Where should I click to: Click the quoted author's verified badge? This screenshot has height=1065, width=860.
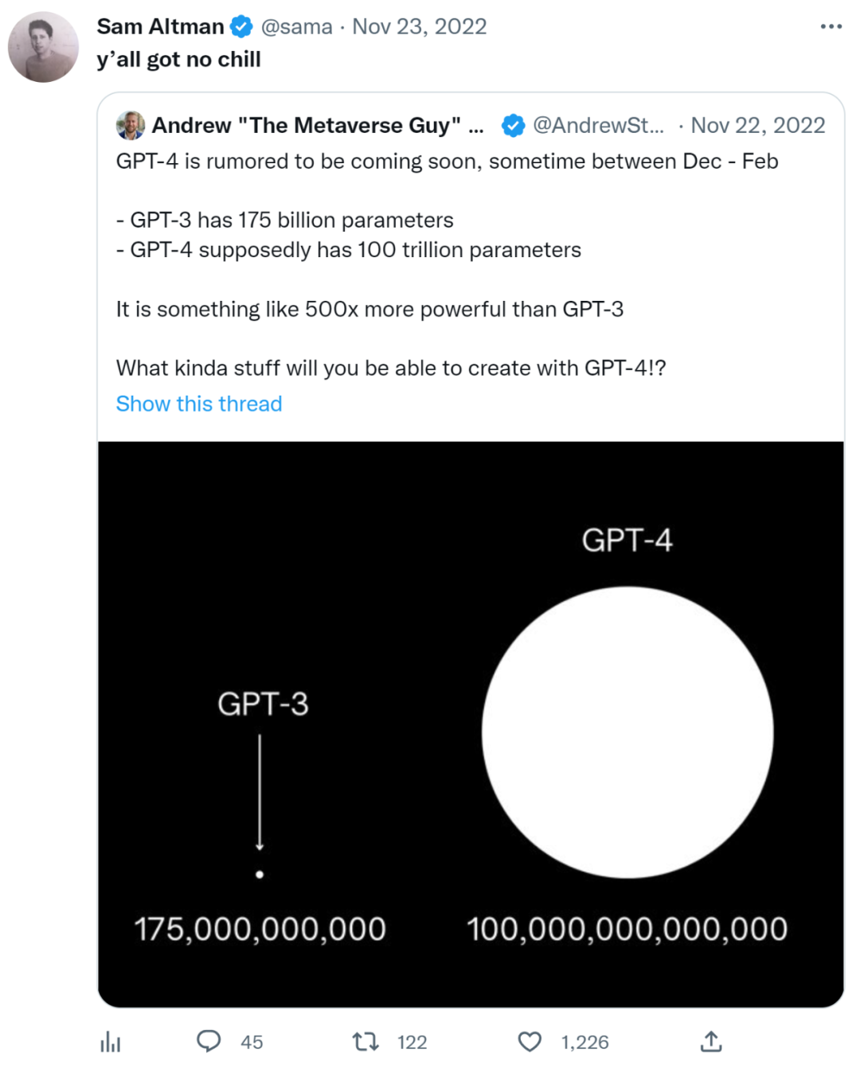point(513,126)
